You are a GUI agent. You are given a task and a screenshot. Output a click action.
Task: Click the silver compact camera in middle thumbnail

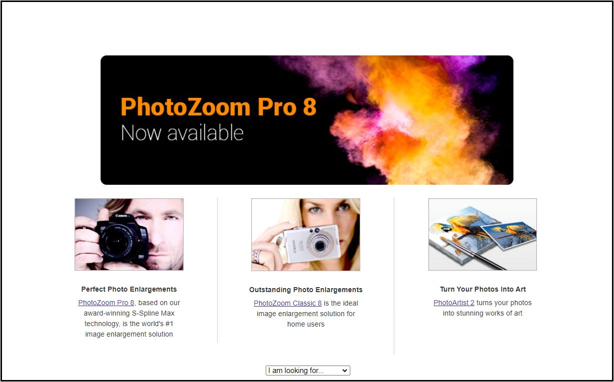[310, 245]
